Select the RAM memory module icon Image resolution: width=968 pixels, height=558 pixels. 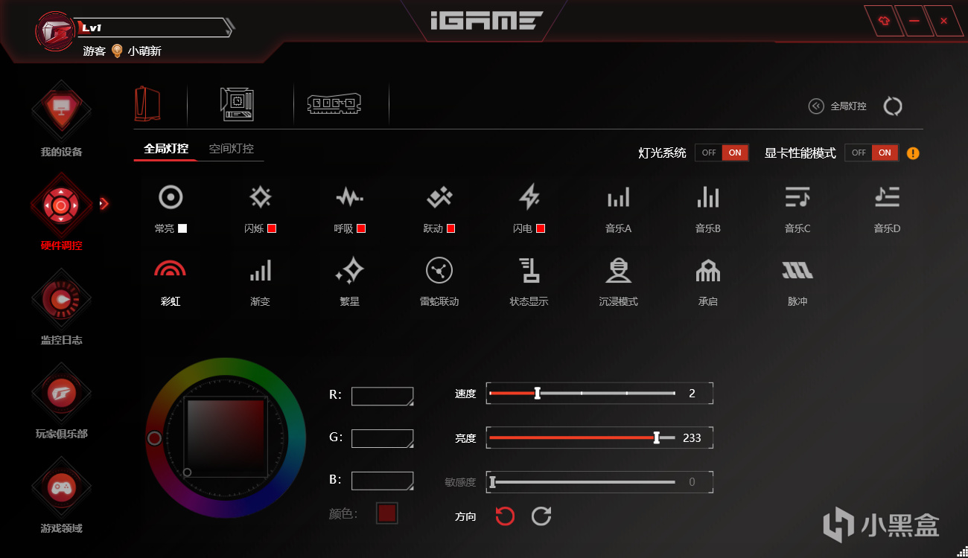tap(334, 104)
